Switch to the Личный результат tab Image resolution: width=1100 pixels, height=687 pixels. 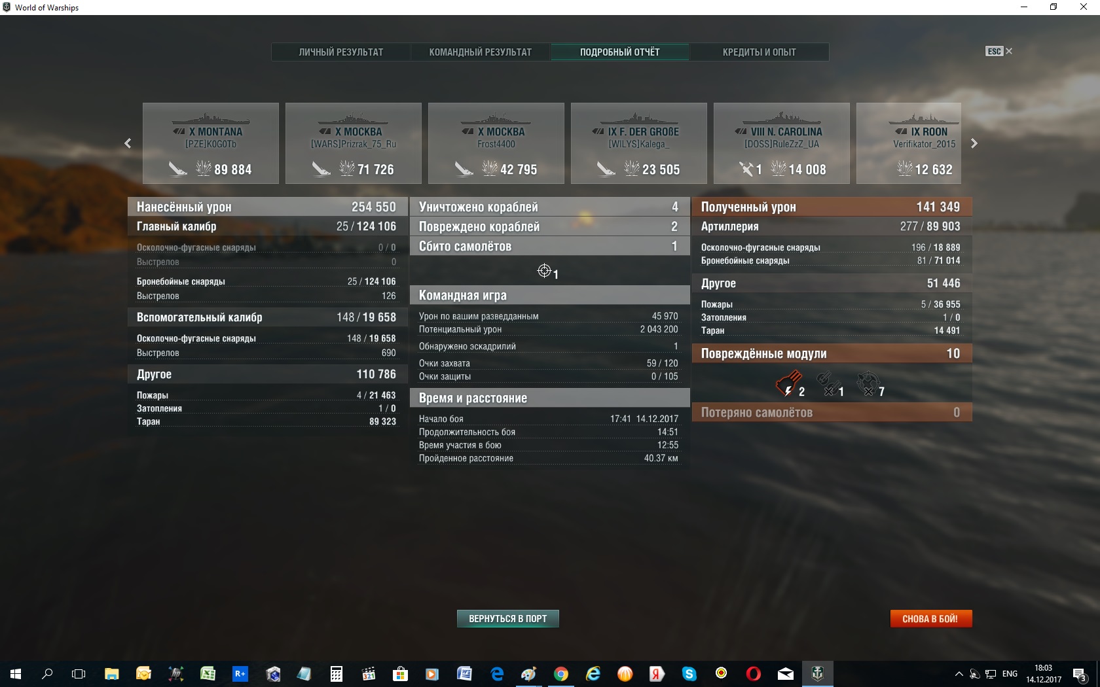pos(341,52)
